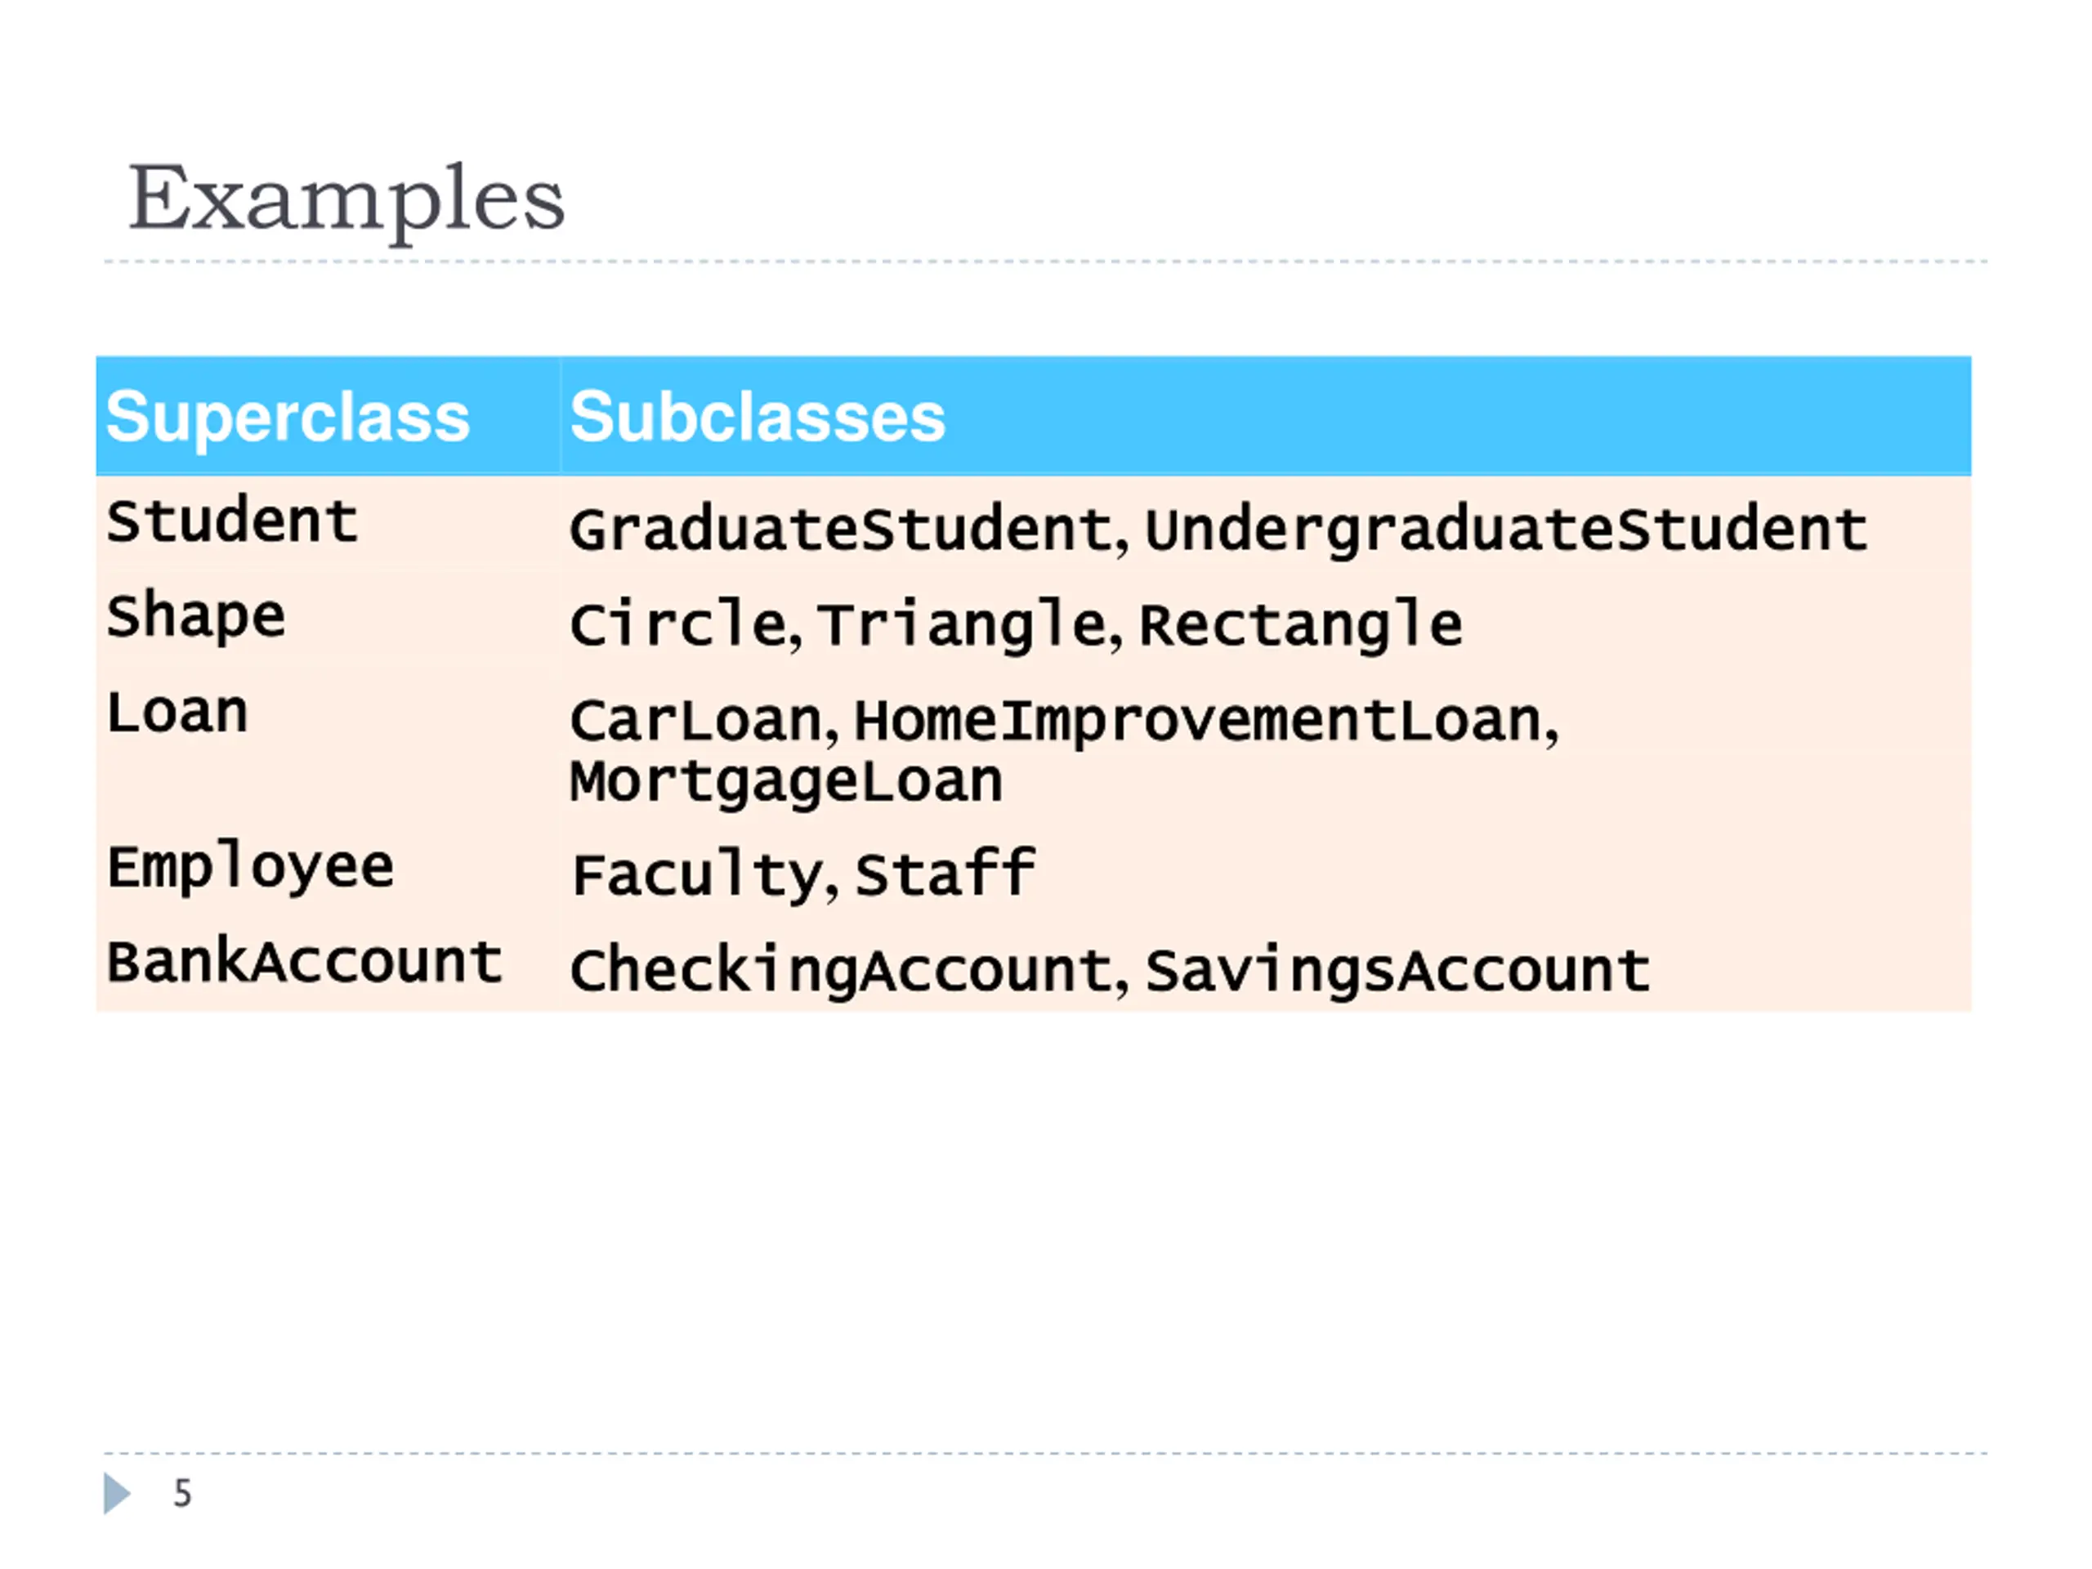Screen dimensions: 2092x1569
Task: Click the Student superclass cell
Action: pyautogui.click(x=327, y=521)
